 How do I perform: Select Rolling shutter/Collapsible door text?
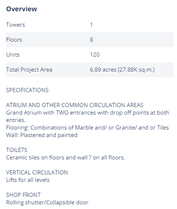click(x=47, y=202)
